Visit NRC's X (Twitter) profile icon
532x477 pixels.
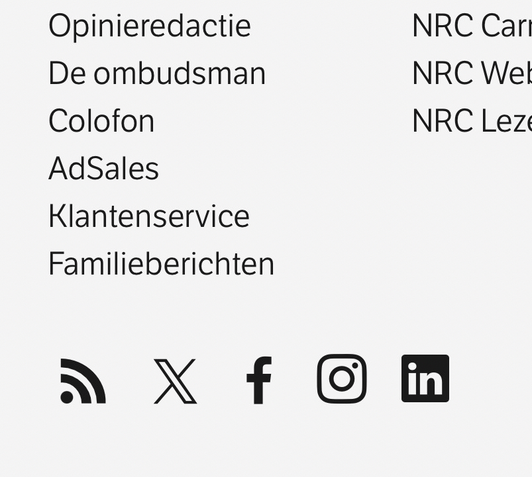175,380
